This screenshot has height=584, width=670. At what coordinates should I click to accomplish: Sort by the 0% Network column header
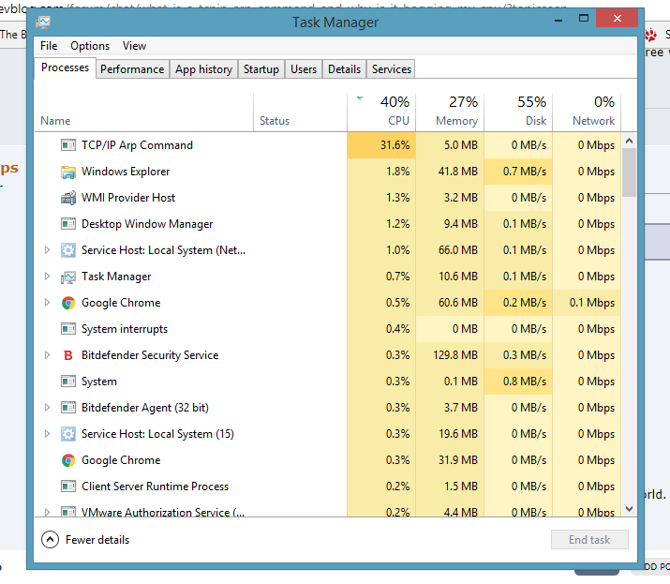coord(587,112)
